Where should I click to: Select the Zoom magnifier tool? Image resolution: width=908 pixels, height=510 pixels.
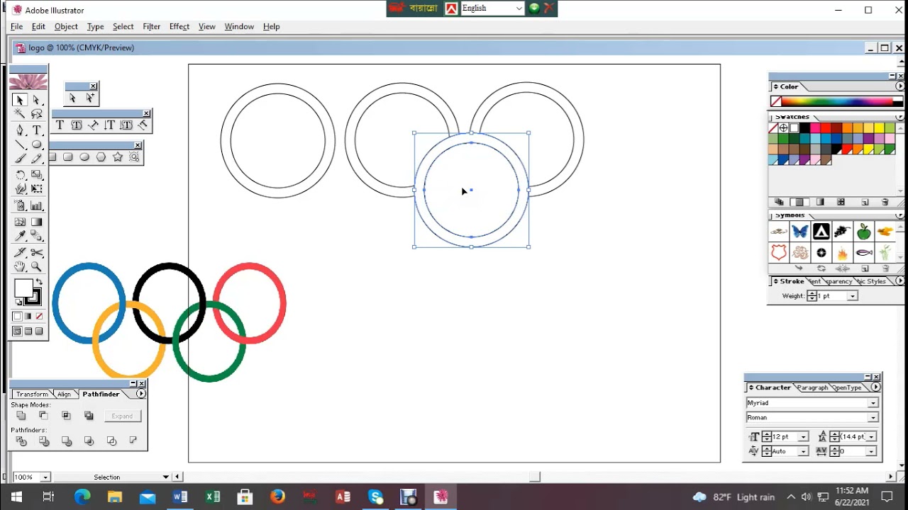(x=36, y=266)
